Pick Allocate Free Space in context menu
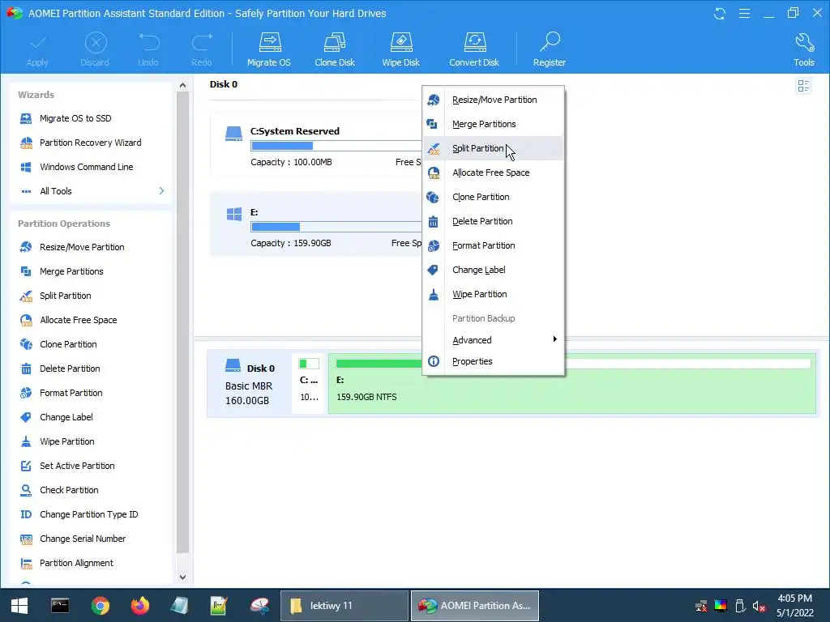The image size is (830, 622). click(x=494, y=173)
